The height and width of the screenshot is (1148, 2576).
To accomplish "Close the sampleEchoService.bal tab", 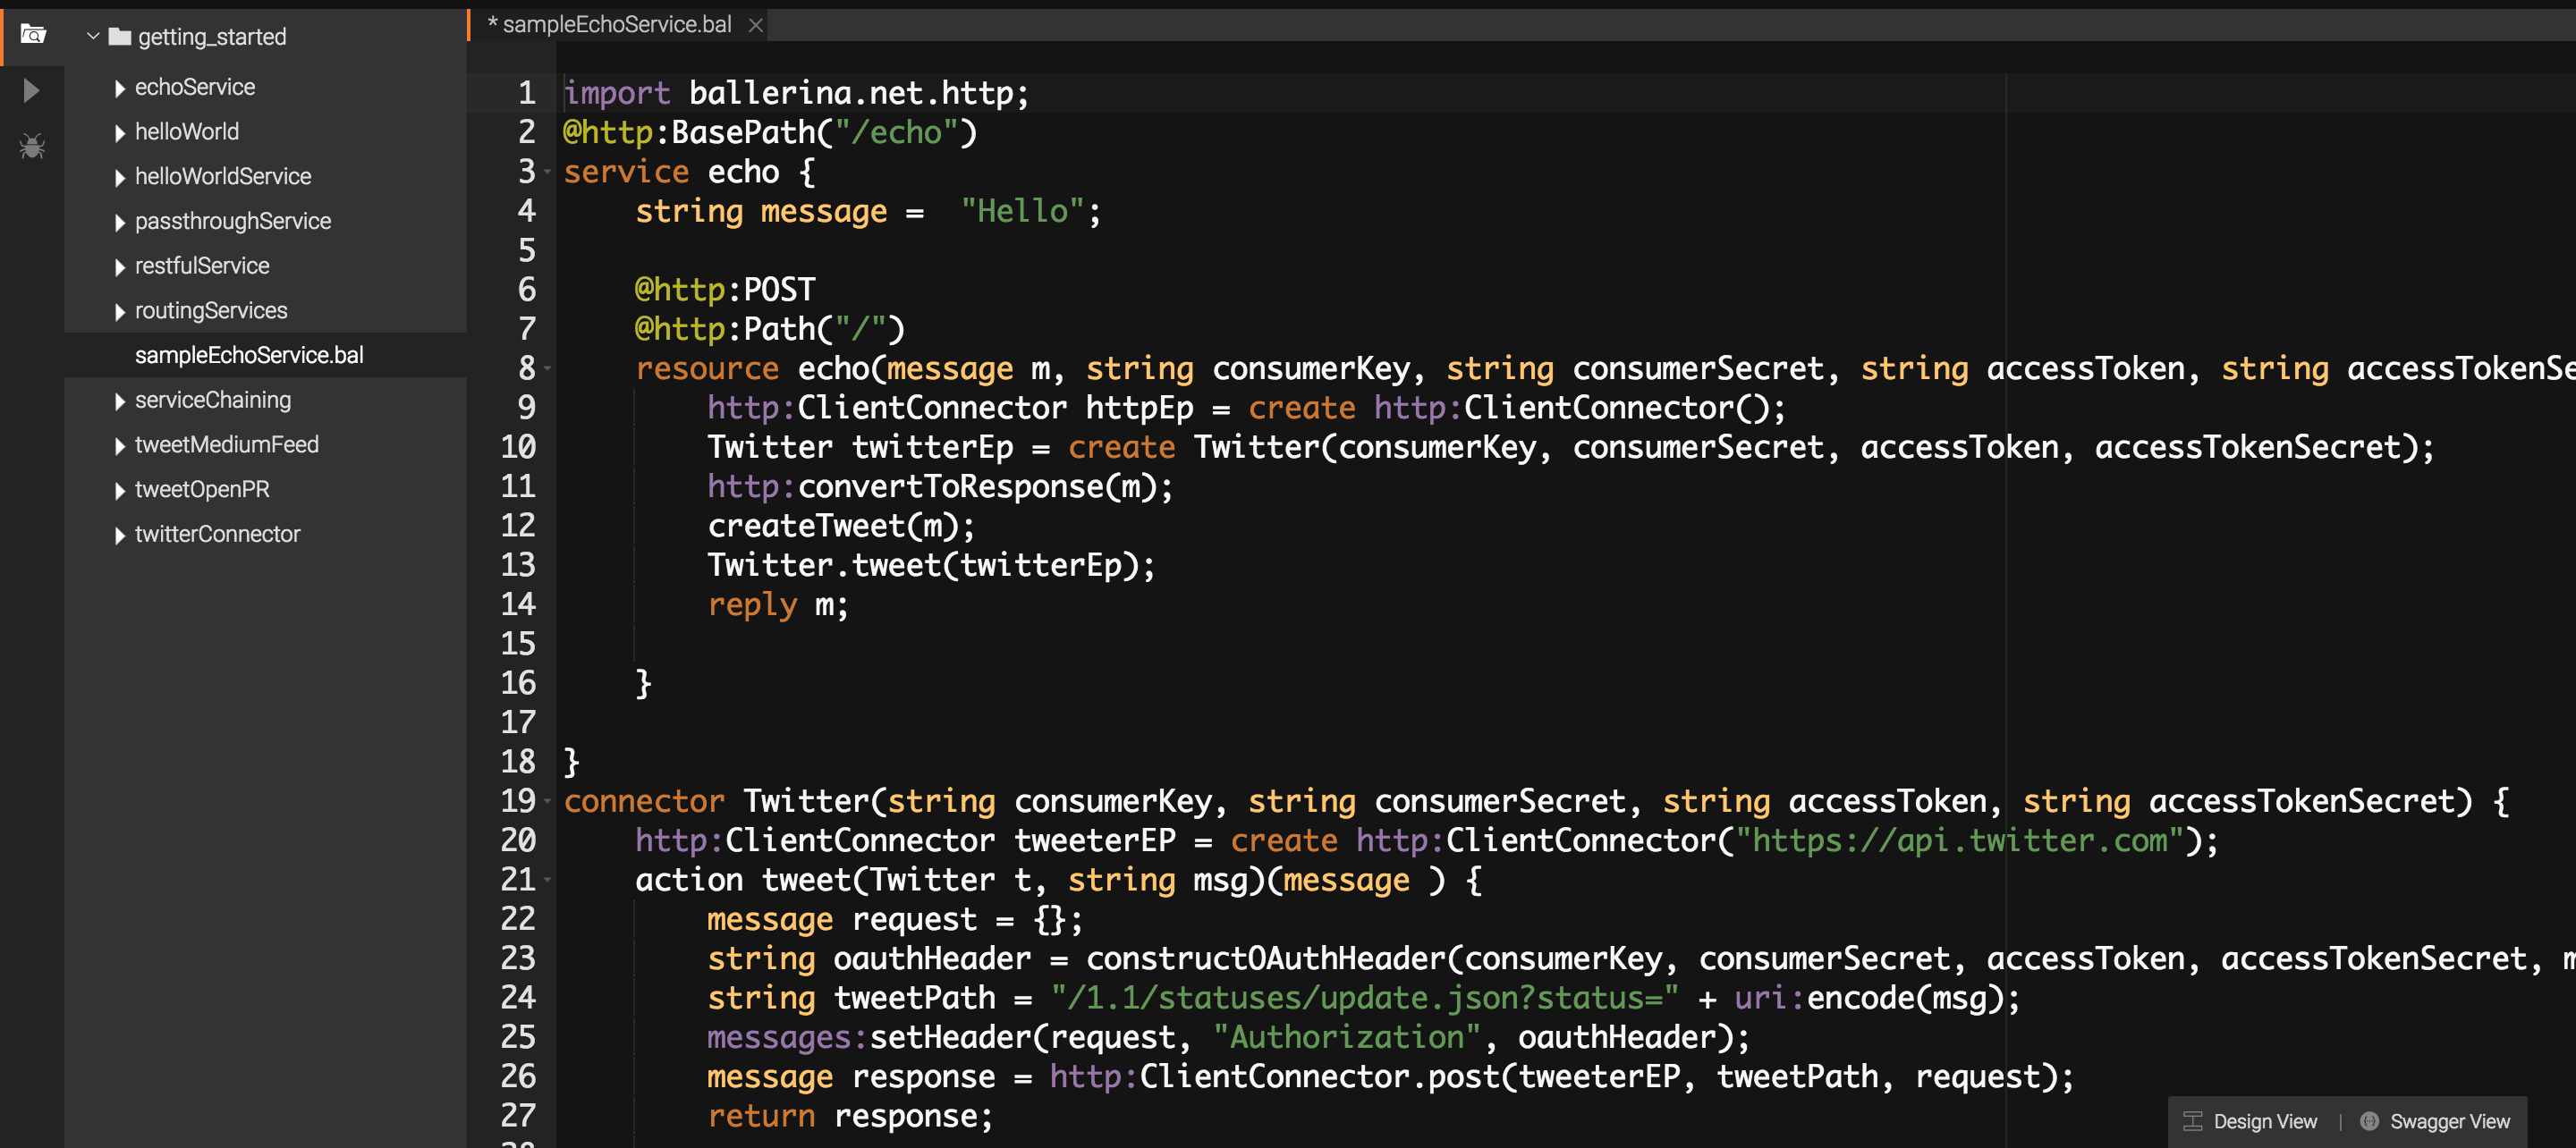I will [756, 25].
